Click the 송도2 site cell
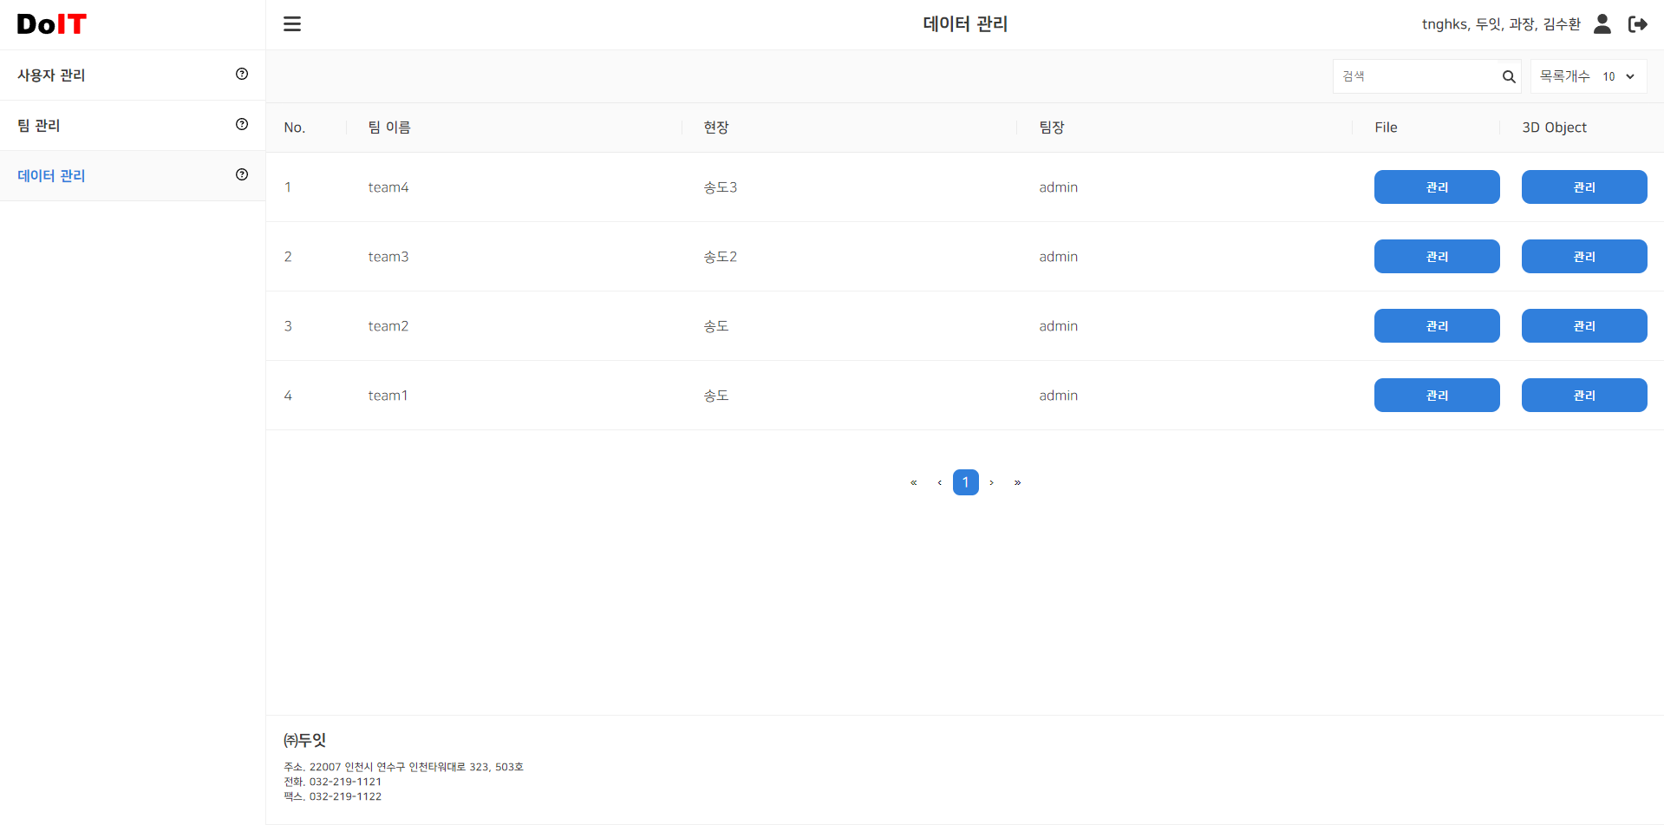This screenshot has width=1664, height=825. tap(721, 257)
